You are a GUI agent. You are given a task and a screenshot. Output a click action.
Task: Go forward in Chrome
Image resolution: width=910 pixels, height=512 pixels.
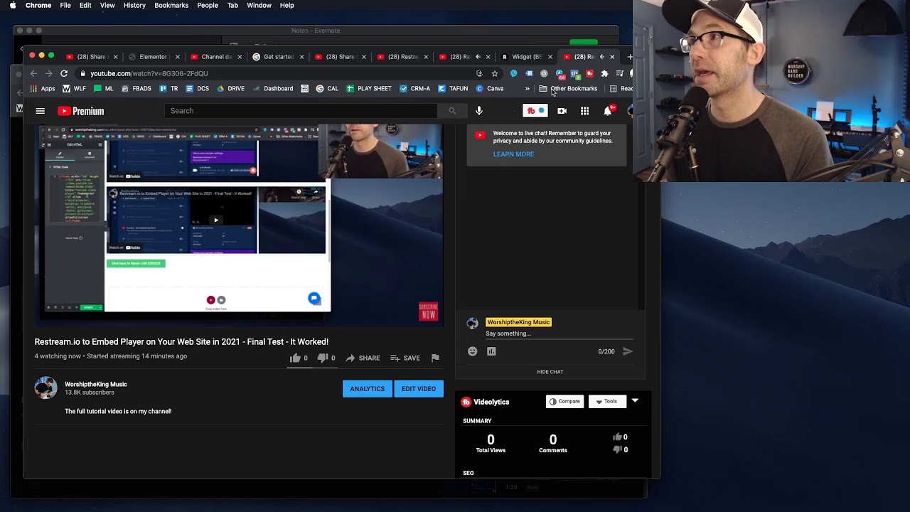click(x=48, y=73)
